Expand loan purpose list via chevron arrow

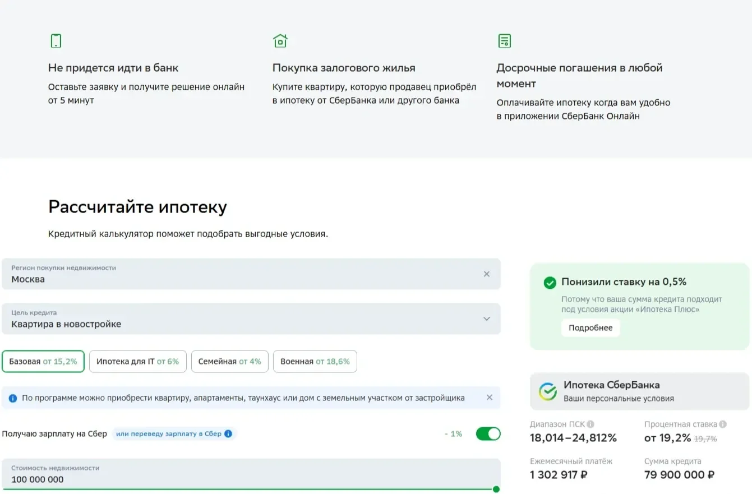(486, 319)
